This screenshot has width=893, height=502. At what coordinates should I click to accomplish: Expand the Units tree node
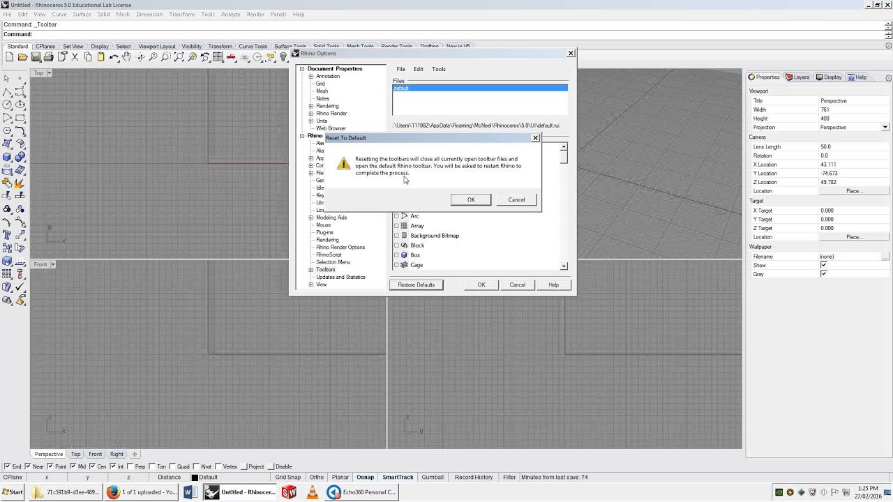point(311,121)
